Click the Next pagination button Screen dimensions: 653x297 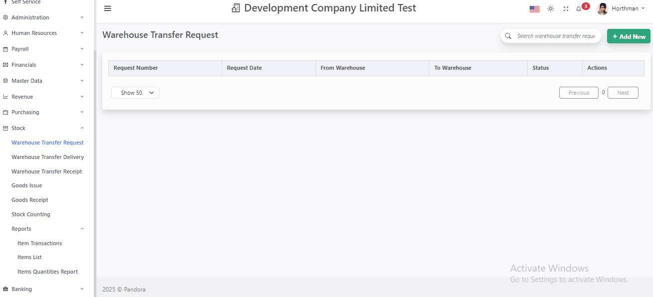pyautogui.click(x=623, y=93)
